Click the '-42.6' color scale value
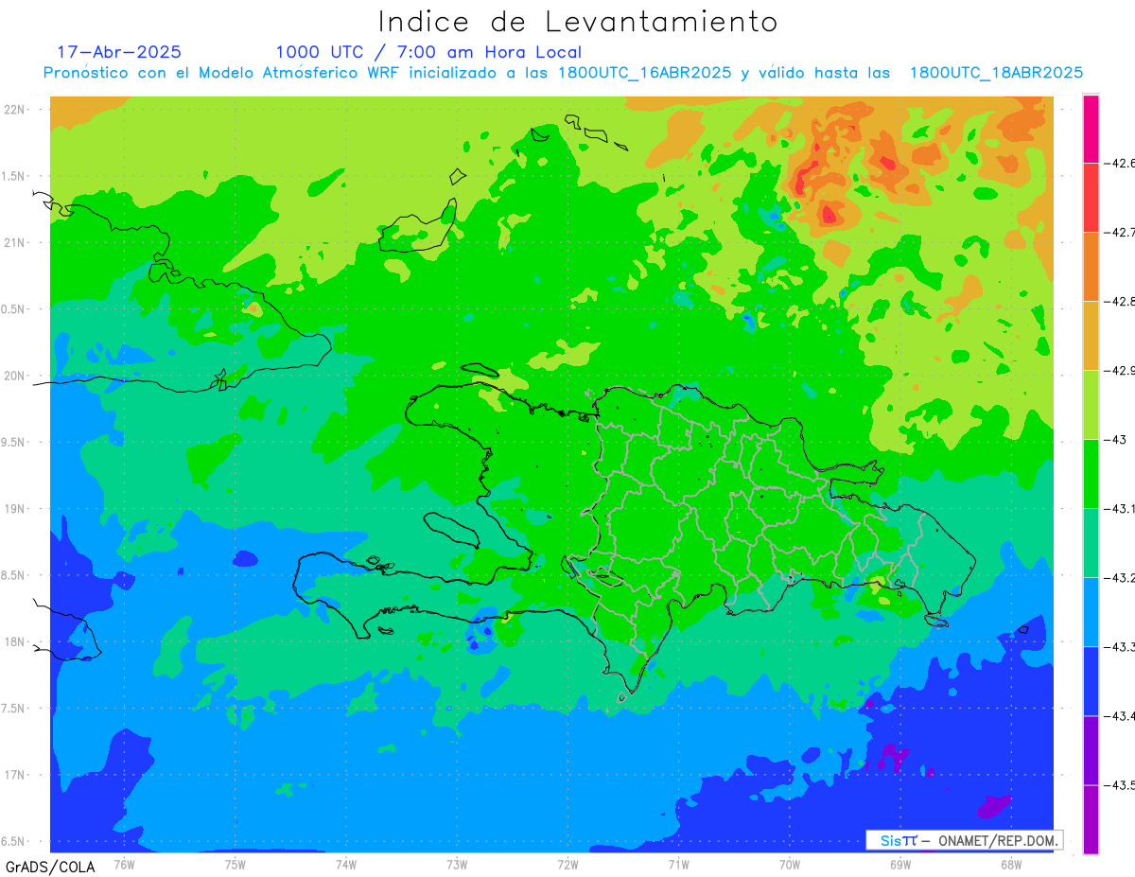Viewport: 1135px width, 877px height. [x=1120, y=164]
